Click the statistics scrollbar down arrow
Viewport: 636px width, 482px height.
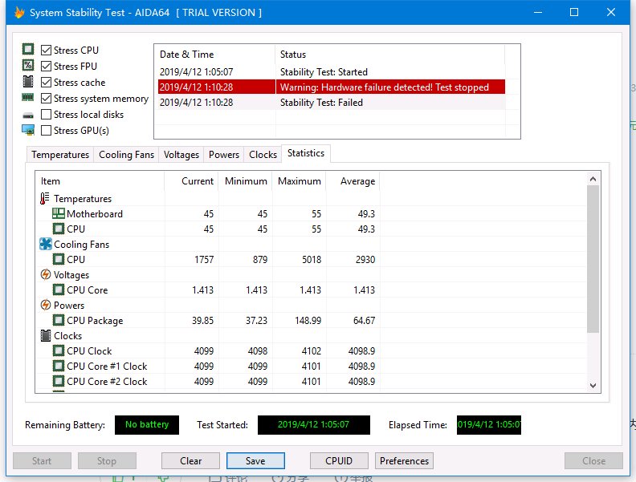[x=593, y=386]
